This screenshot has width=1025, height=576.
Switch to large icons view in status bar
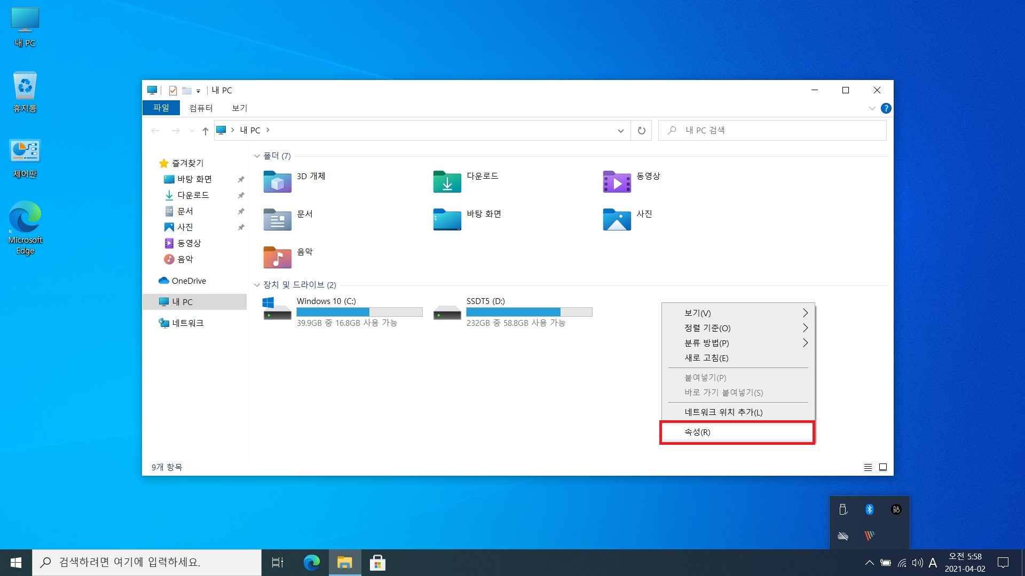(x=883, y=467)
